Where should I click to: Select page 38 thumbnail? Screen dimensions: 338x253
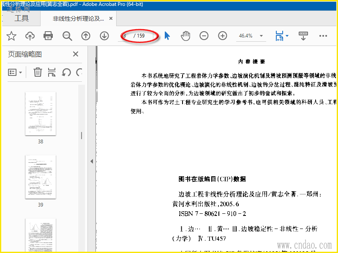41,114
